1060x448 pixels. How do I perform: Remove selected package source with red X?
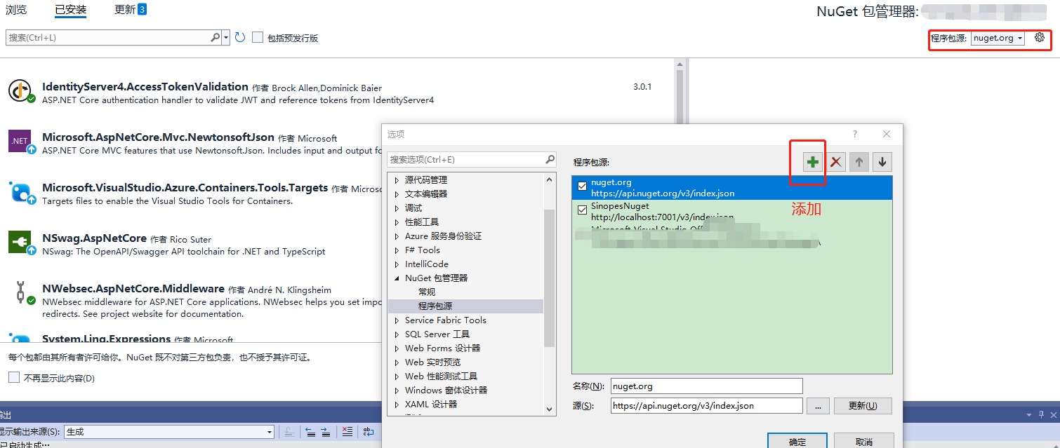tap(836, 162)
